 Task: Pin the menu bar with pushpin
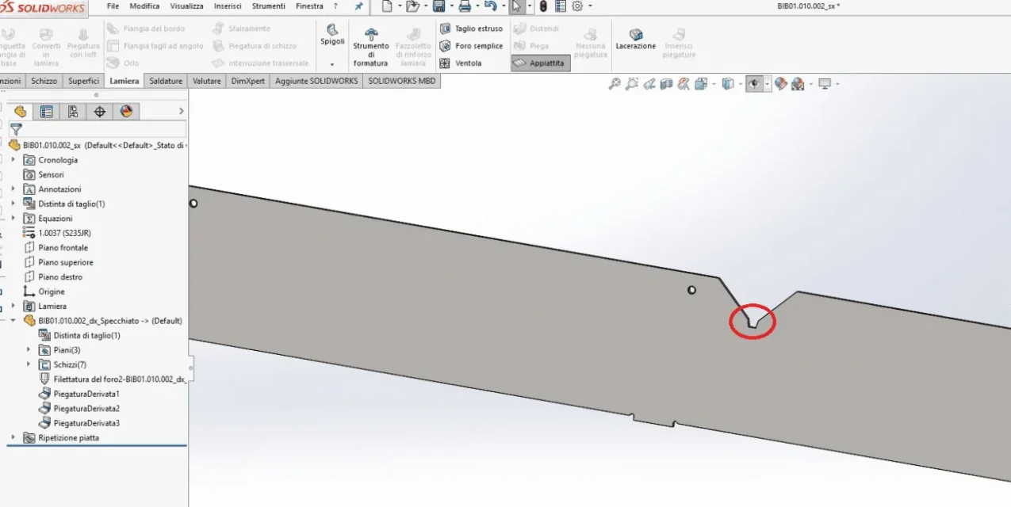(x=358, y=6)
